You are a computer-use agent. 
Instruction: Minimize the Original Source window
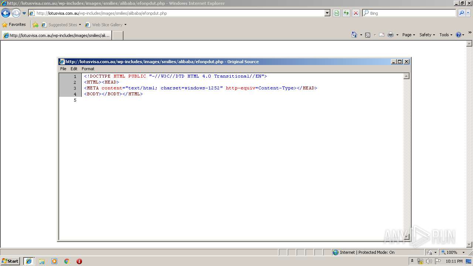tap(394, 62)
